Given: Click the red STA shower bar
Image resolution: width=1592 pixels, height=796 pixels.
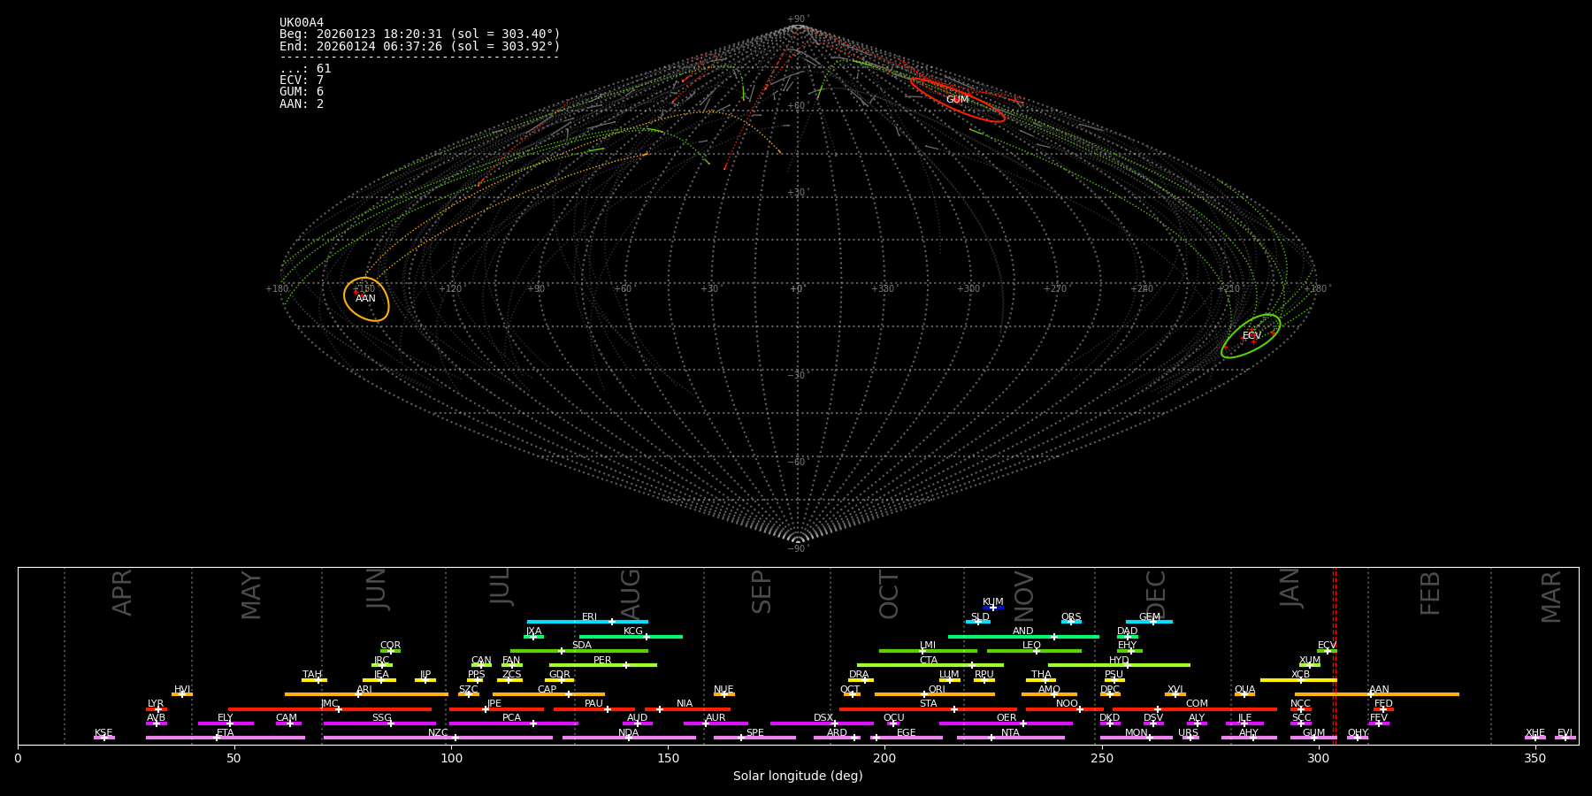Looking at the screenshot, I should tap(928, 709).
